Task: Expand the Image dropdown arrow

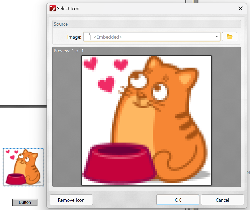Action: click(x=217, y=37)
